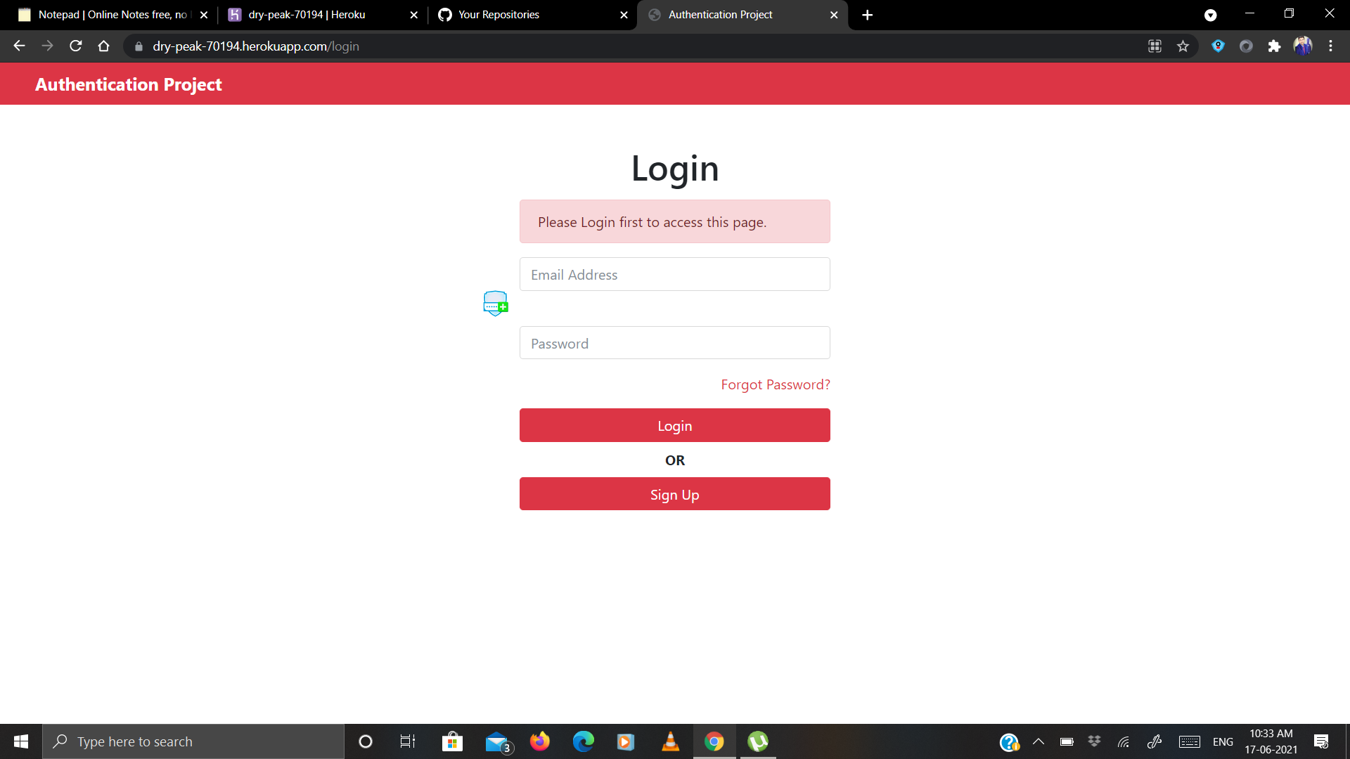Screen dimensions: 1350x759
Task: Open the QR code/grid icon in address bar
Action: point(1155,46)
